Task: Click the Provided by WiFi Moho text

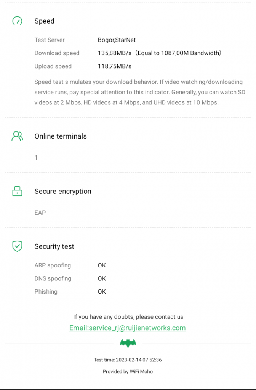Action: pos(128,372)
